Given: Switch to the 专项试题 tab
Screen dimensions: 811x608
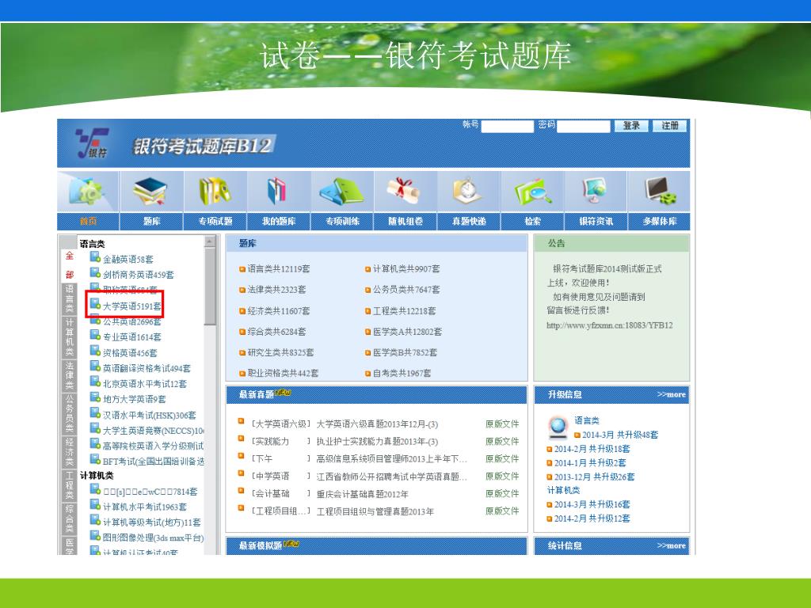Looking at the screenshot, I should 215,222.
